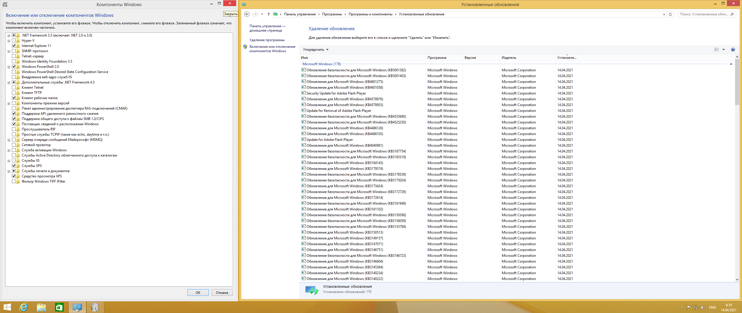Click the change view icon
The image size is (742, 313).
tap(717, 50)
